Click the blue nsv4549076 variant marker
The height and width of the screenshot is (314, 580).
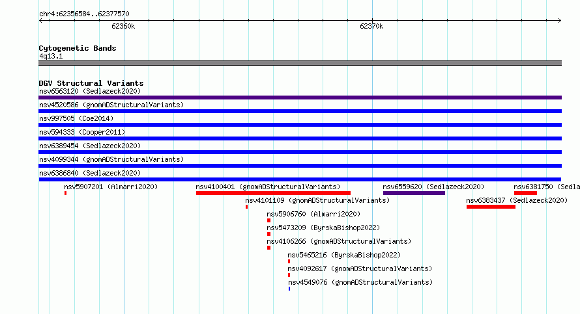tap(289, 289)
